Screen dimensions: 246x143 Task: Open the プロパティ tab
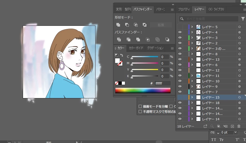point(184,9)
